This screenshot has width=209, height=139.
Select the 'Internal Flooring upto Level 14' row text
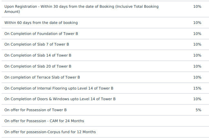click(x=59, y=88)
